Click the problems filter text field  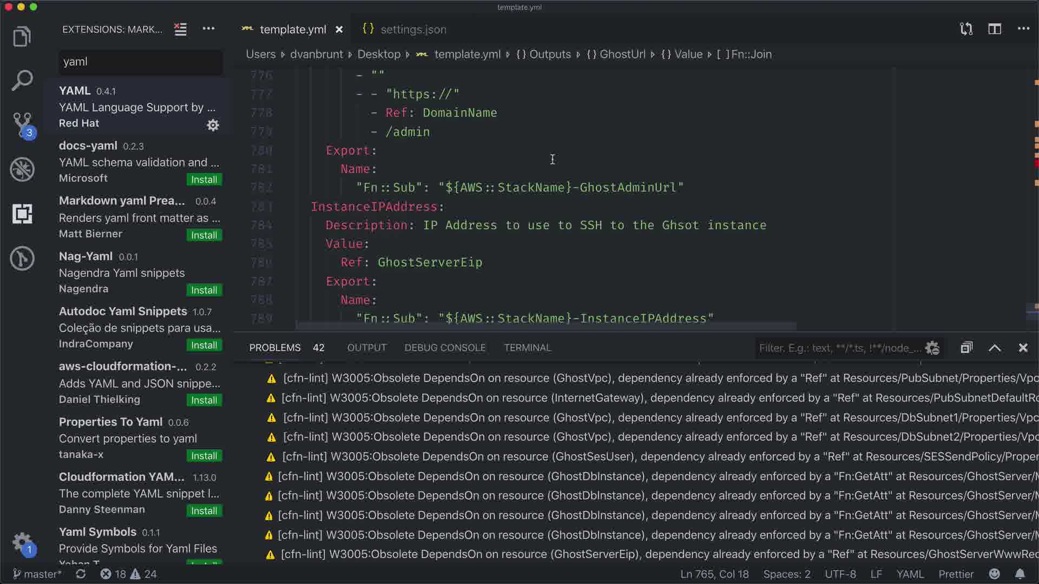pyautogui.click(x=839, y=348)
